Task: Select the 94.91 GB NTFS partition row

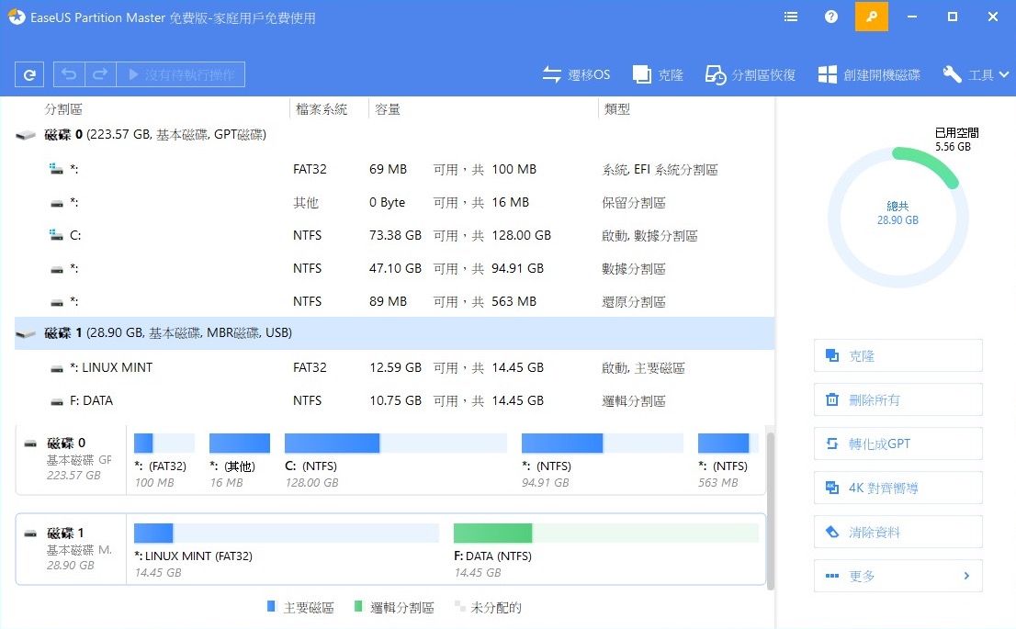Action: (x=395, y=268)
